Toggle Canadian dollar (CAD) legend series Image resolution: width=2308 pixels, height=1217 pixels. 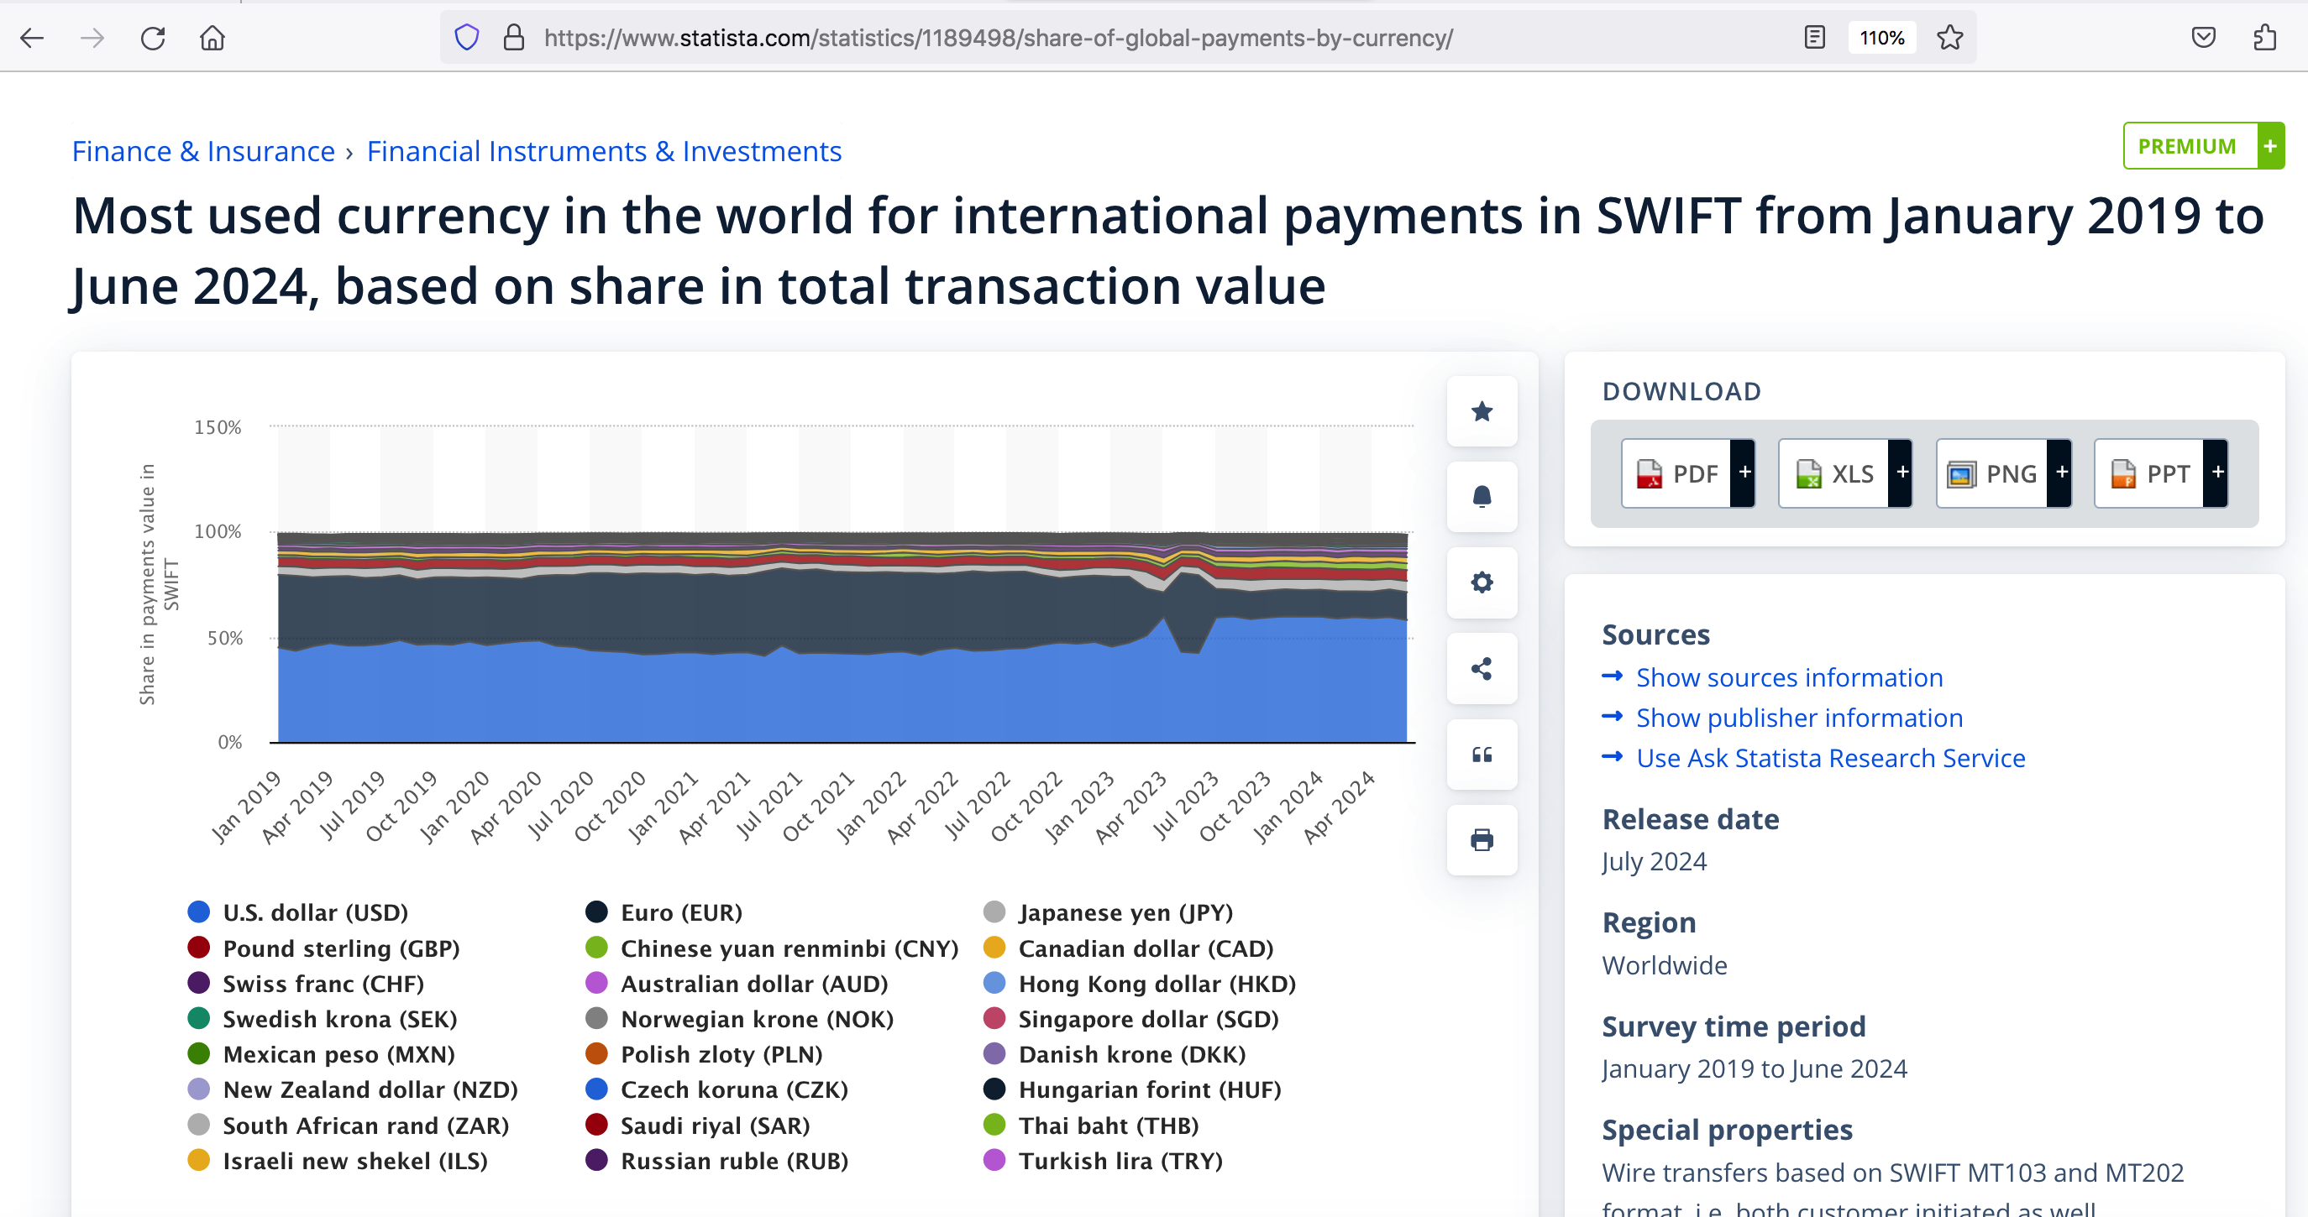[1129, 948]
